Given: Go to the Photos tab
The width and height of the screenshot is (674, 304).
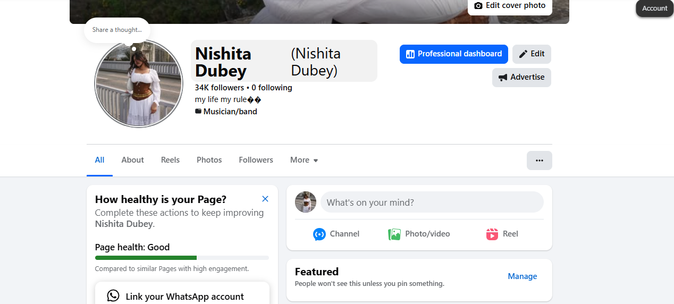Looking at the screenshot, I should tap(209, 161).
